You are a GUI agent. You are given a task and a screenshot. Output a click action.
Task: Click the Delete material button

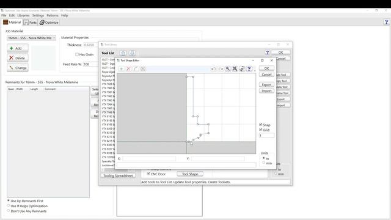pos(18,58)
